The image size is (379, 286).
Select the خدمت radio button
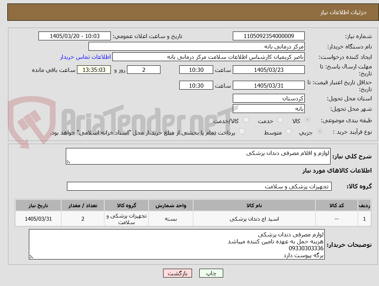click(280, 120)
